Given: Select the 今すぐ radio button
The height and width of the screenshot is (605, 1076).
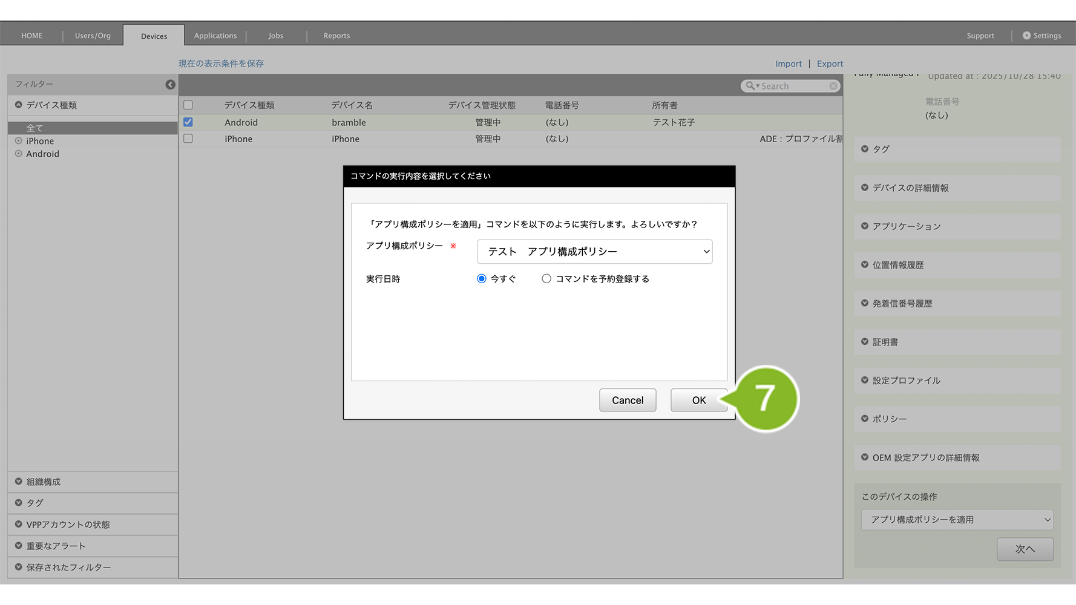Looking at the screenshot, I should pyautogui.click(x=482, y=279).
